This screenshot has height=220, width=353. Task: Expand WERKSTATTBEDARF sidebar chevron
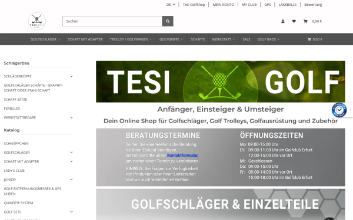click(71, 118)
